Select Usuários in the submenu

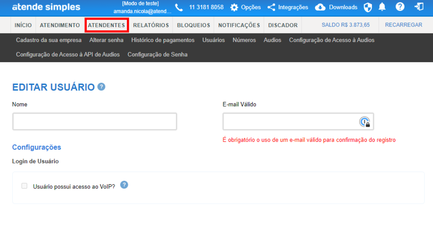214,40
